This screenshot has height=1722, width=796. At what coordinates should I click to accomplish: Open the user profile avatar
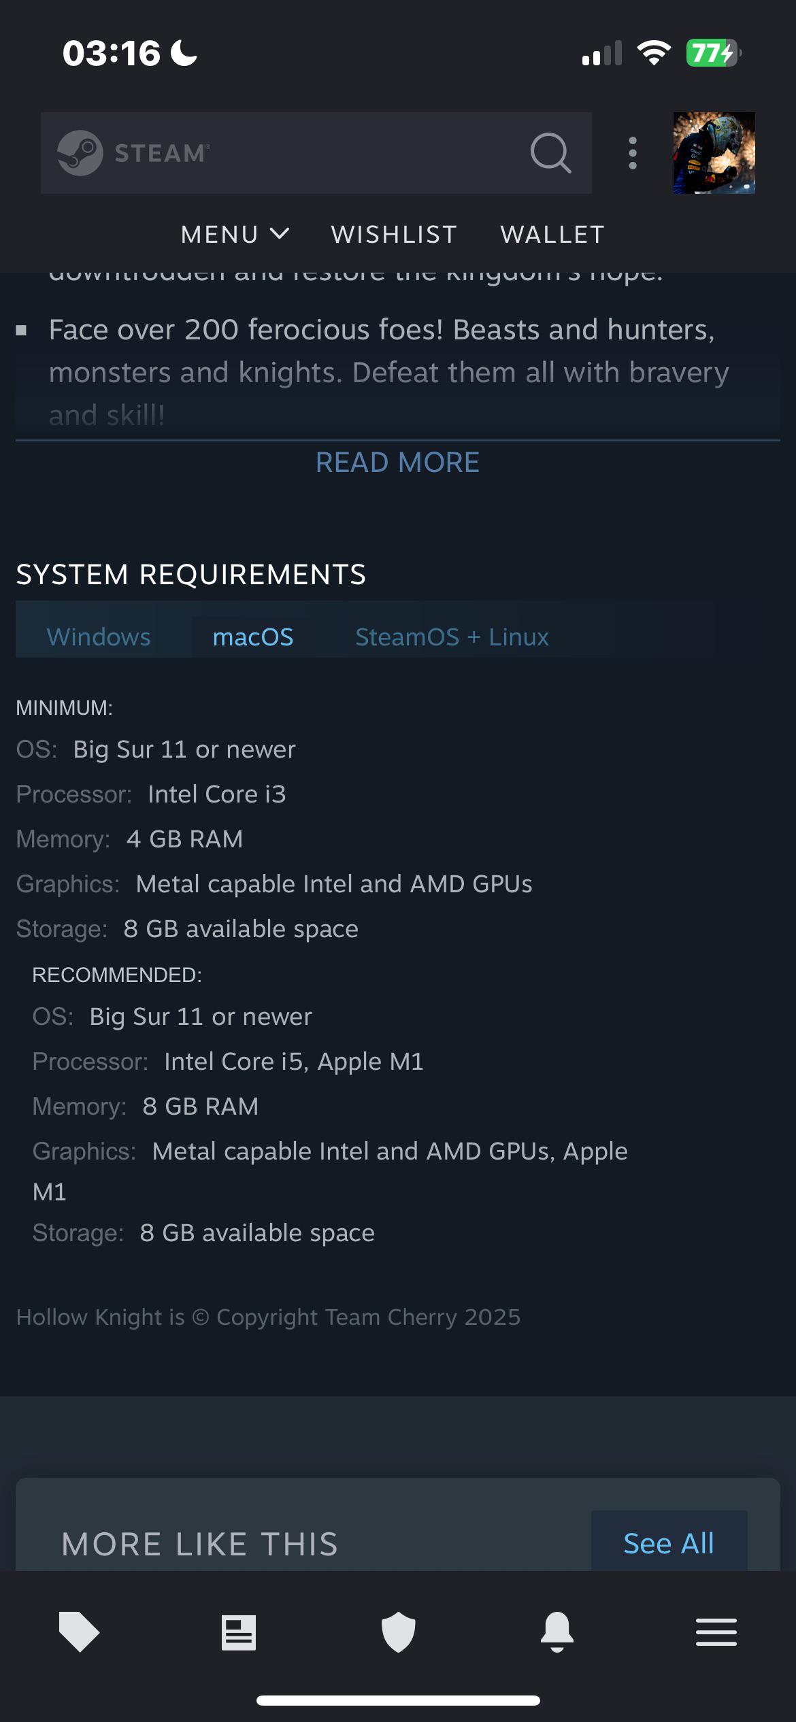point(714,153)
